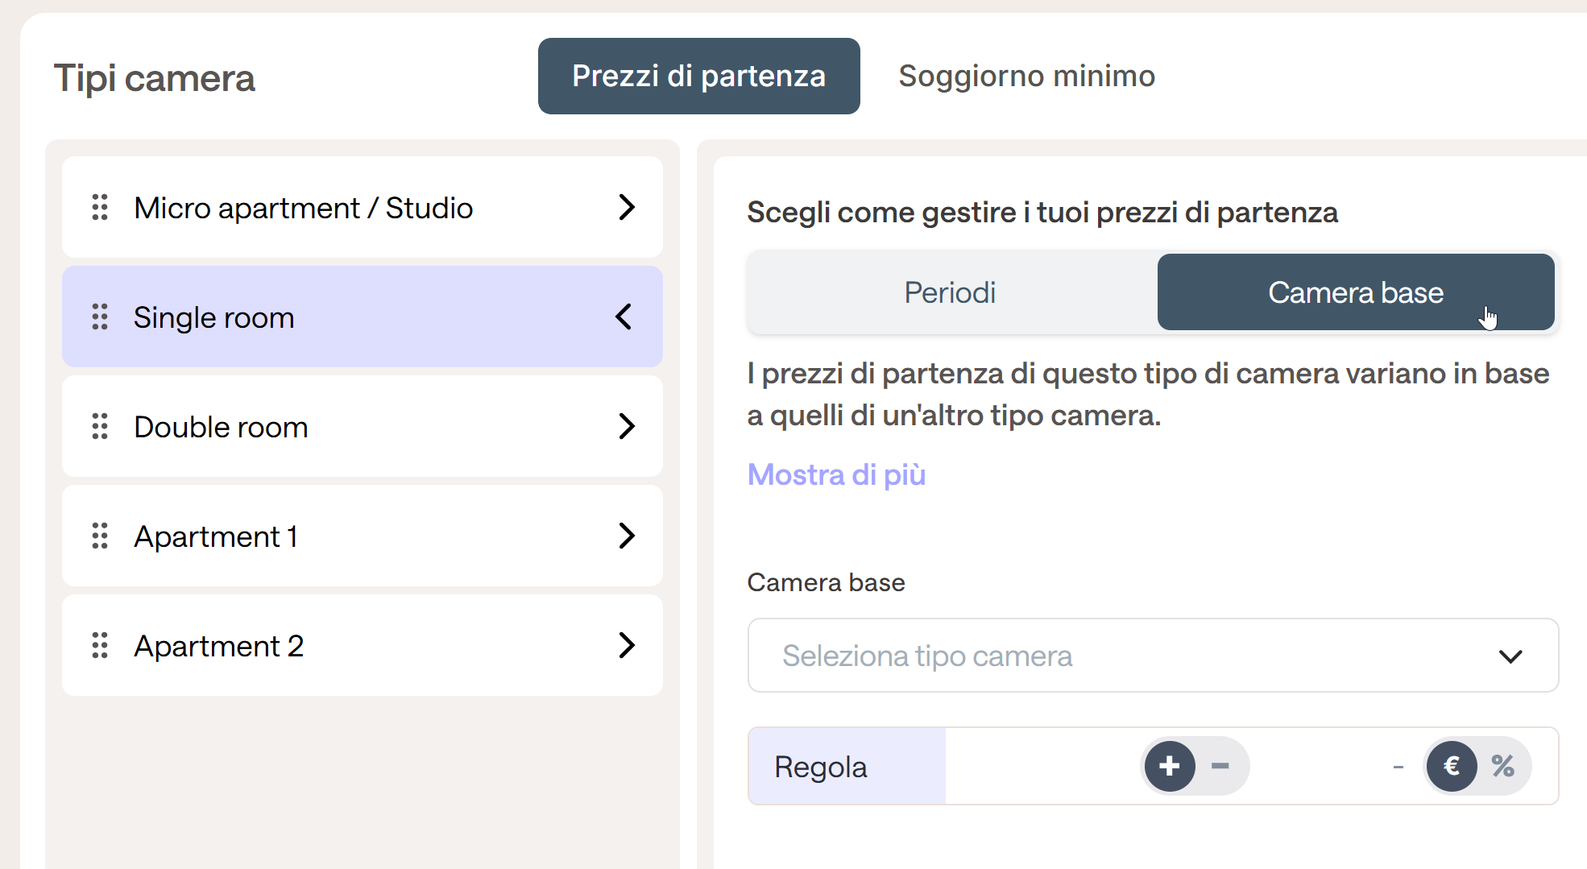Switch to Prezzi di partenza tab
This screenshot has width=1587, height=869.
[698, 76]
